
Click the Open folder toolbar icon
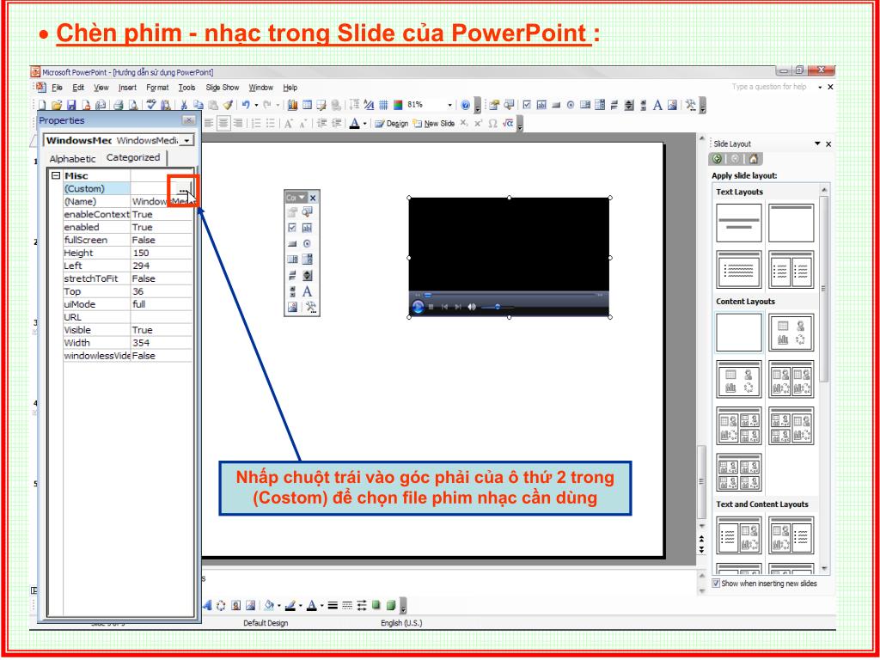point(56,104)
